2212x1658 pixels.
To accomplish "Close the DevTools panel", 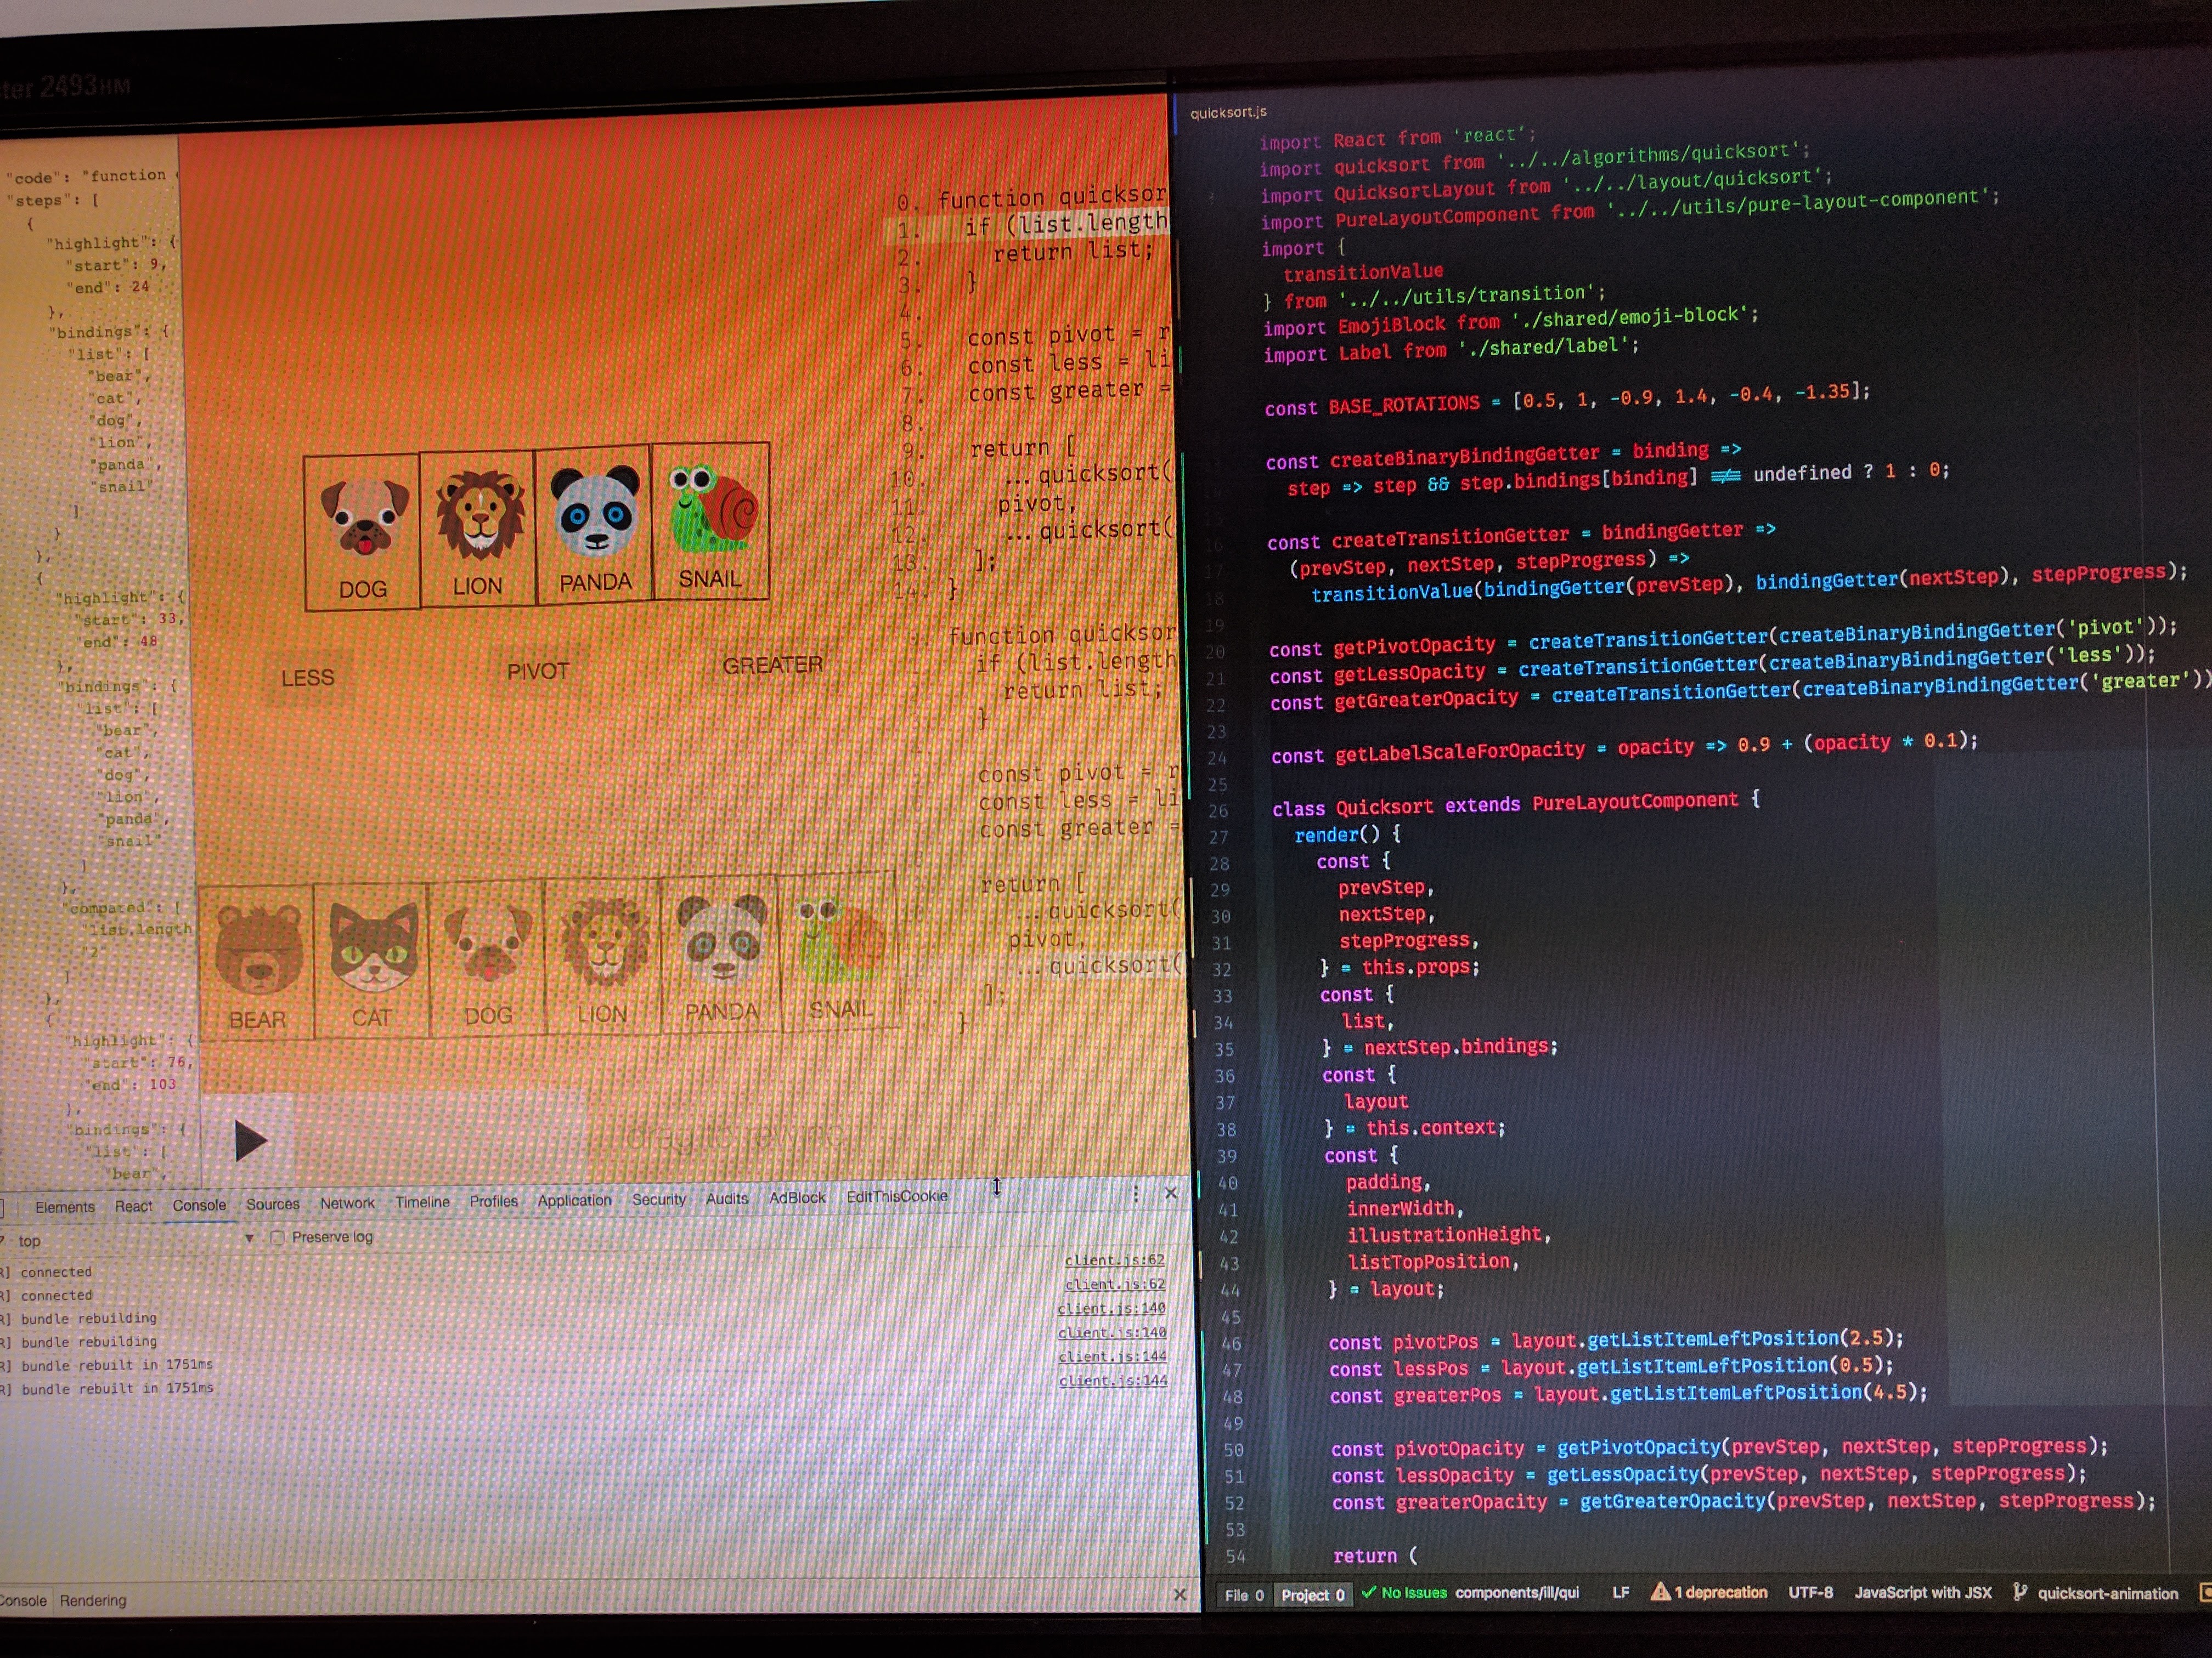I will tap(1171, 1193).
